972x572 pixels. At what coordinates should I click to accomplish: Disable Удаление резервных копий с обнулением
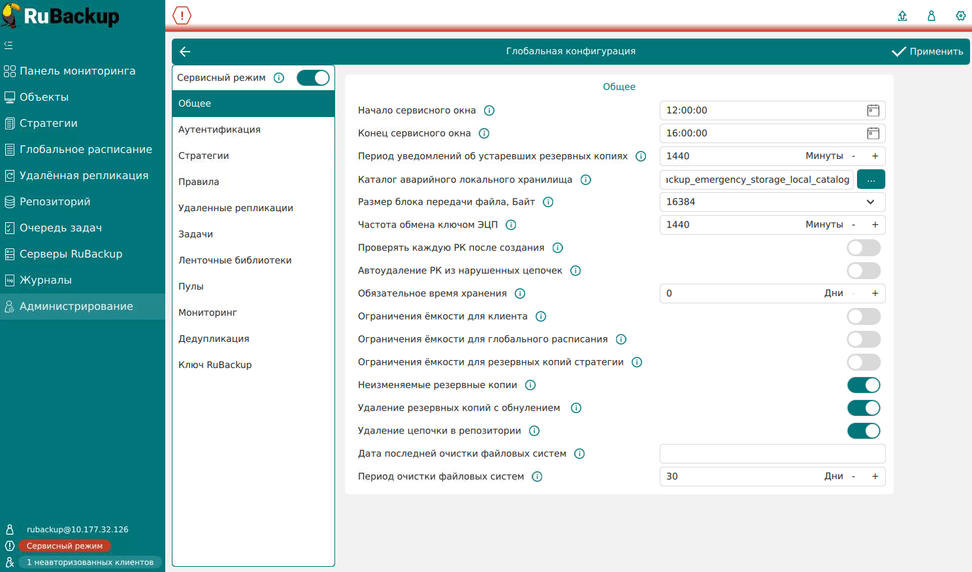point(864,408)
